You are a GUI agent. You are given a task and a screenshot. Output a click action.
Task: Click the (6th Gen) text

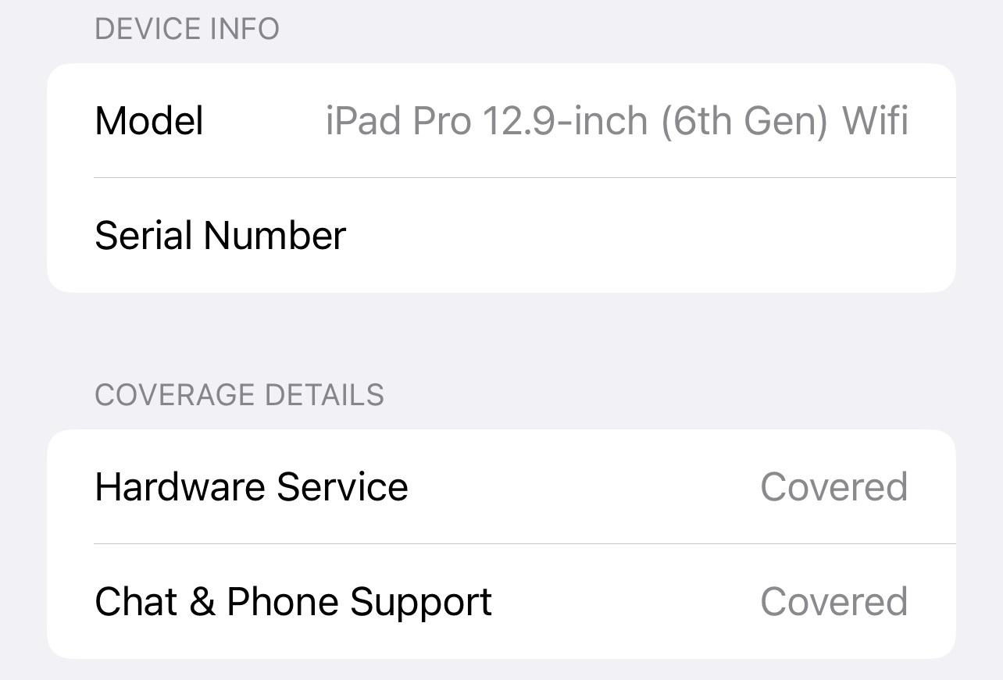pyautogui.click(x=744, y=121)
